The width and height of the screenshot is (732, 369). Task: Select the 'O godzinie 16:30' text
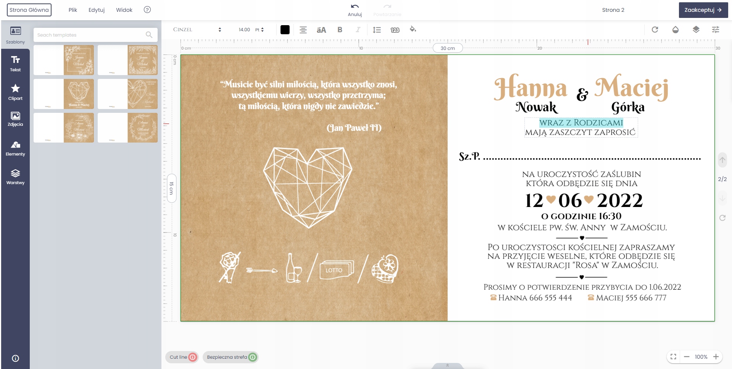(x=581, y=216)
